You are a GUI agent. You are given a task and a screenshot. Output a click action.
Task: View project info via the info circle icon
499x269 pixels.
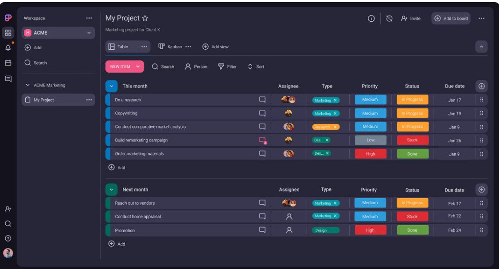click(x=371, y=18)
